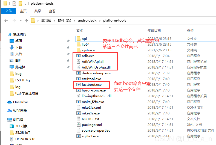216x145 pixels.
Task: Select the source.properties file icon
Action: tap(79, 131)
